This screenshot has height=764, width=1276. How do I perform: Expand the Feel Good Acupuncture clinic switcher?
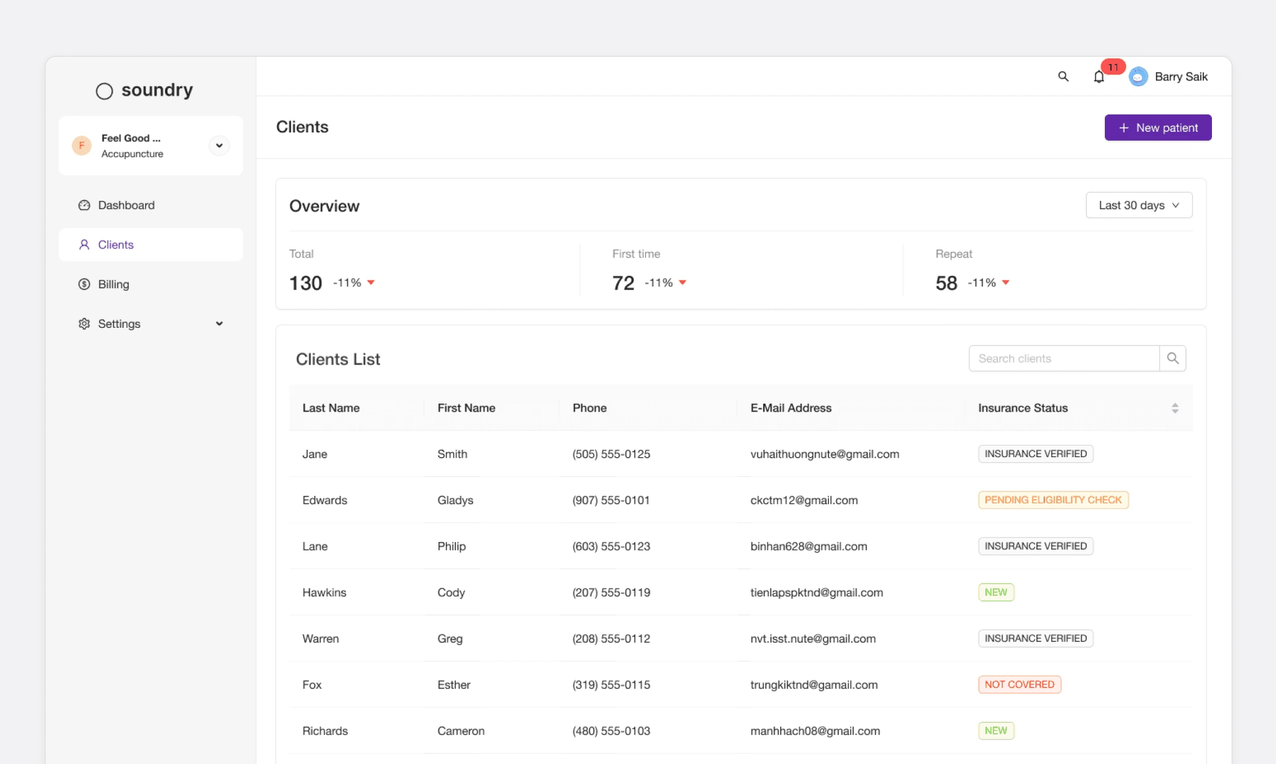pyautogui.click(x=219, y=145)
